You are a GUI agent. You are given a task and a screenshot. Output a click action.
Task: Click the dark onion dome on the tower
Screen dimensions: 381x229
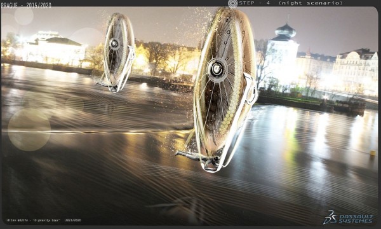point(285,31)
